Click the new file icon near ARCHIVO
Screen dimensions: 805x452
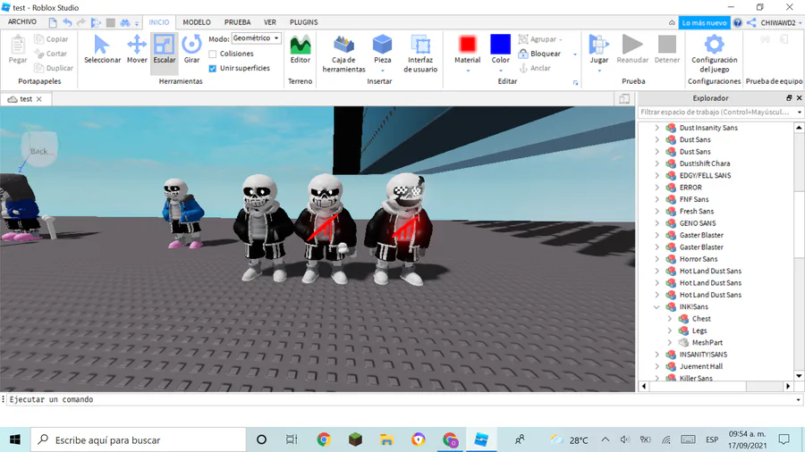53,22
